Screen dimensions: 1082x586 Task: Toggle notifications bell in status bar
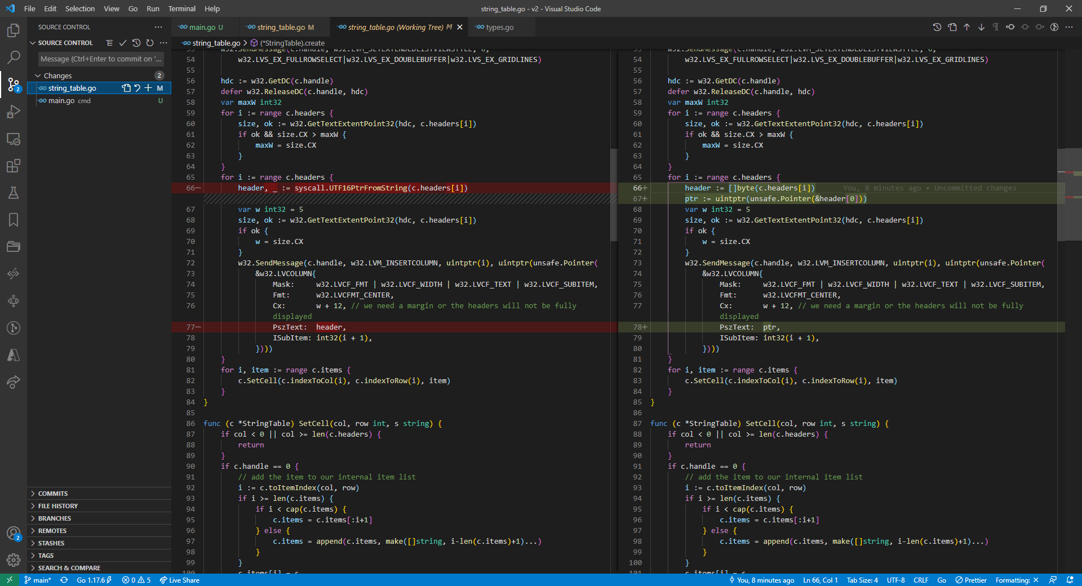[1070, 580]
